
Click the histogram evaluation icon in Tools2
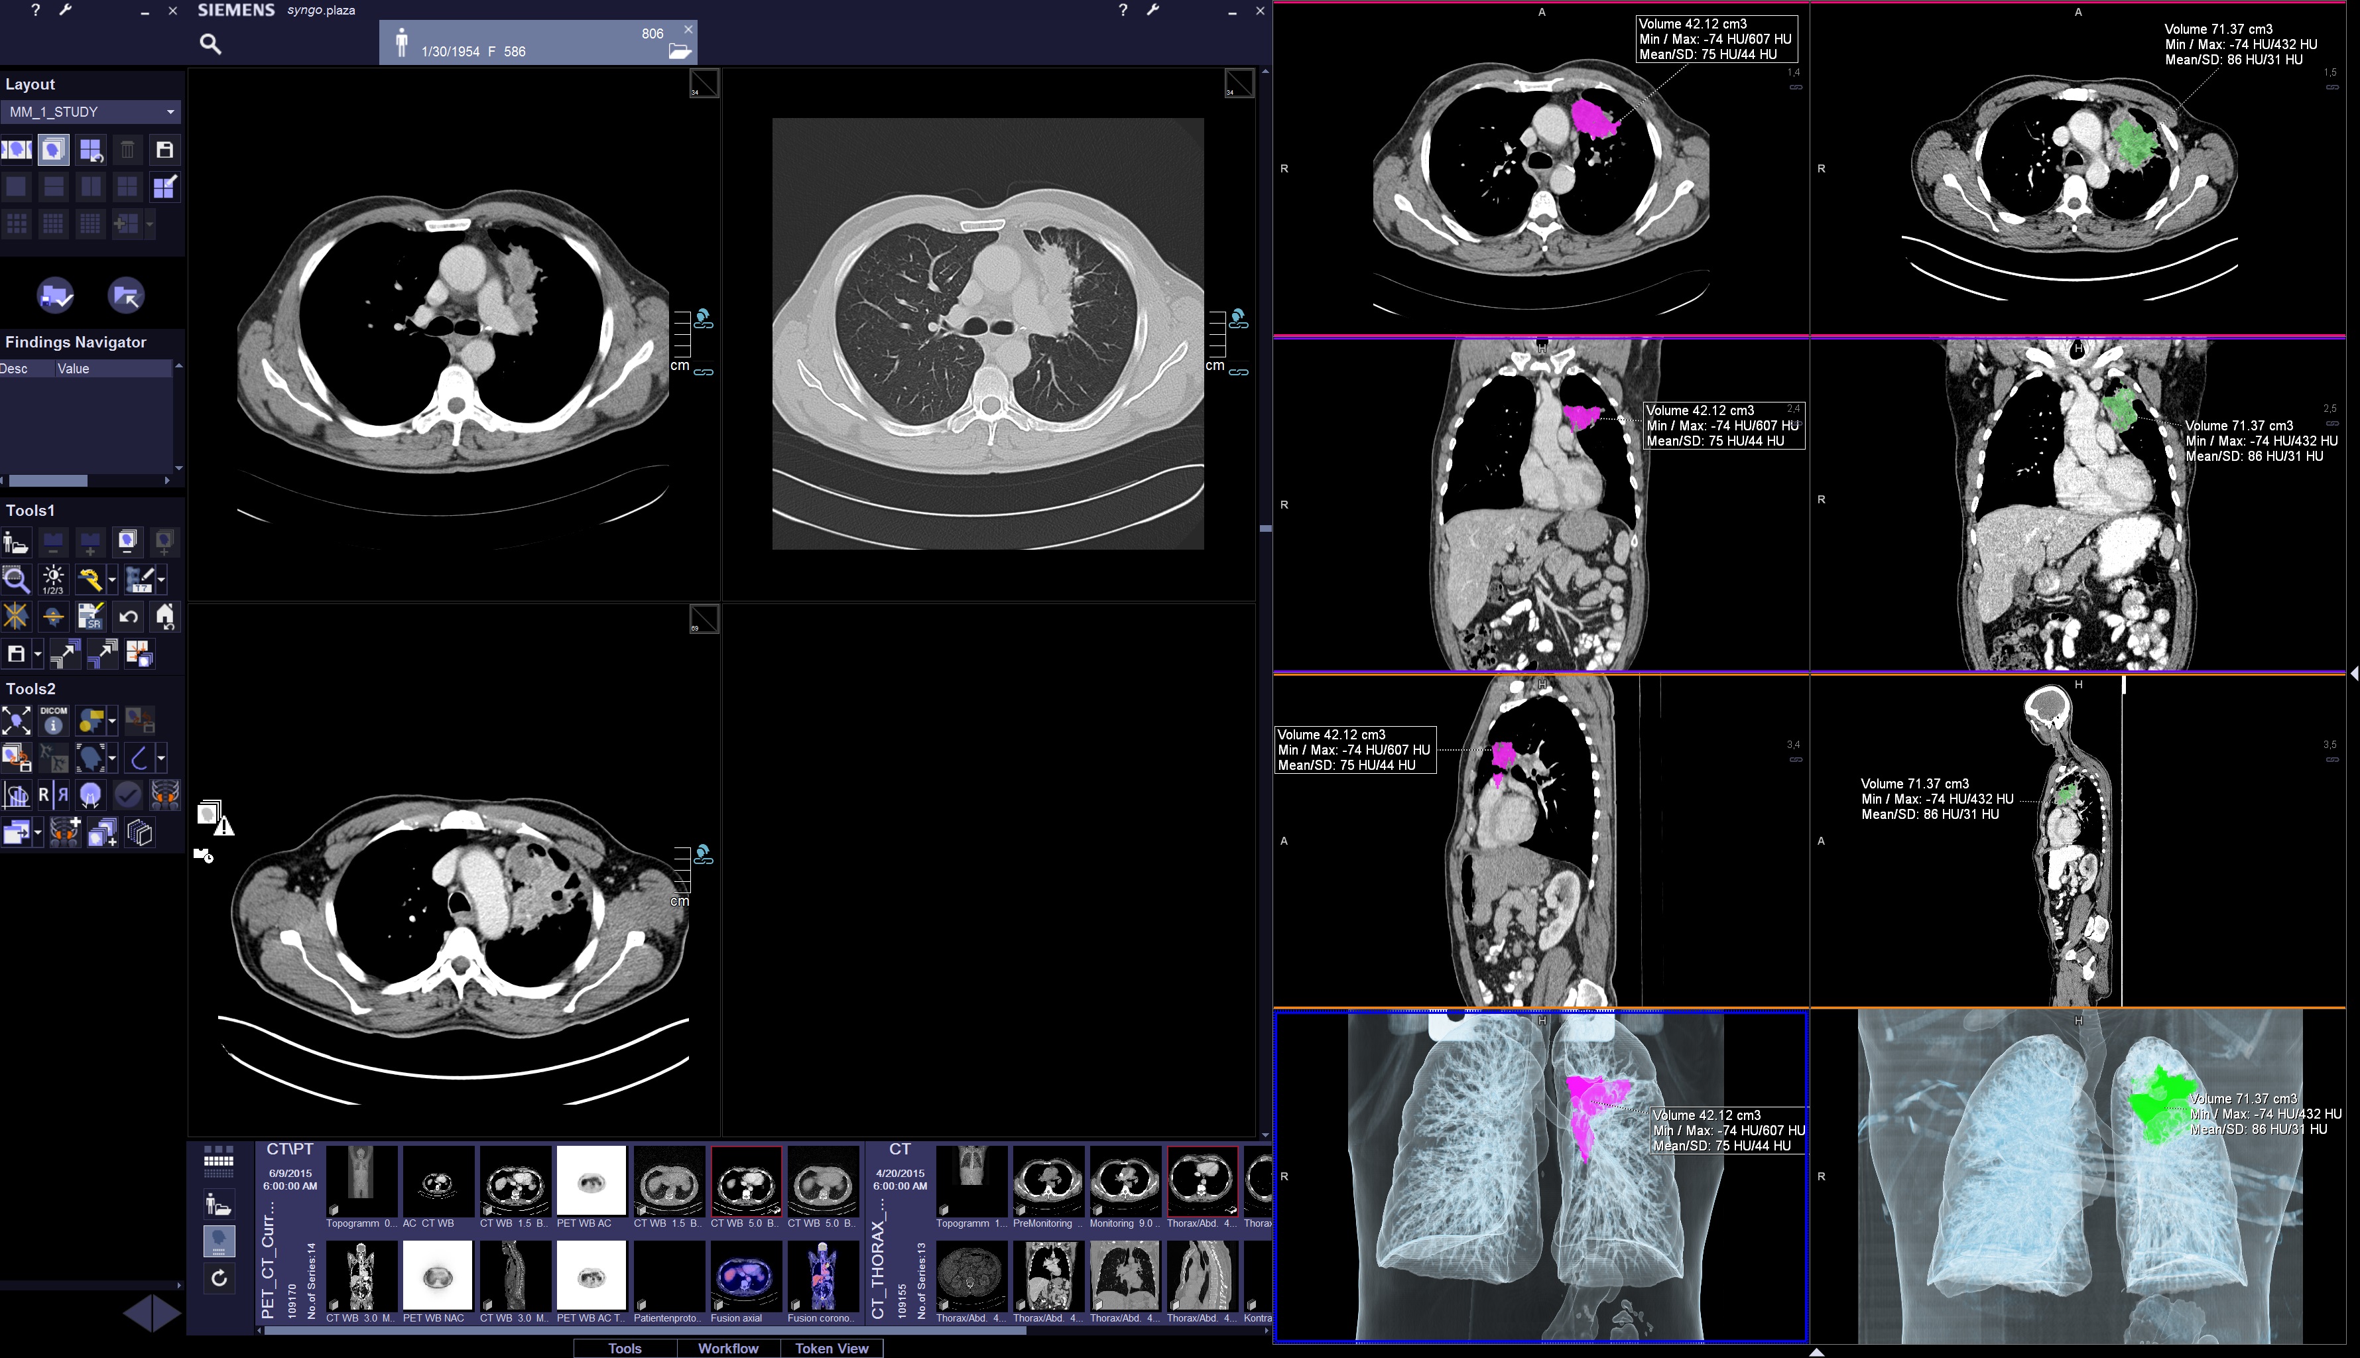(x=16, y=794)
